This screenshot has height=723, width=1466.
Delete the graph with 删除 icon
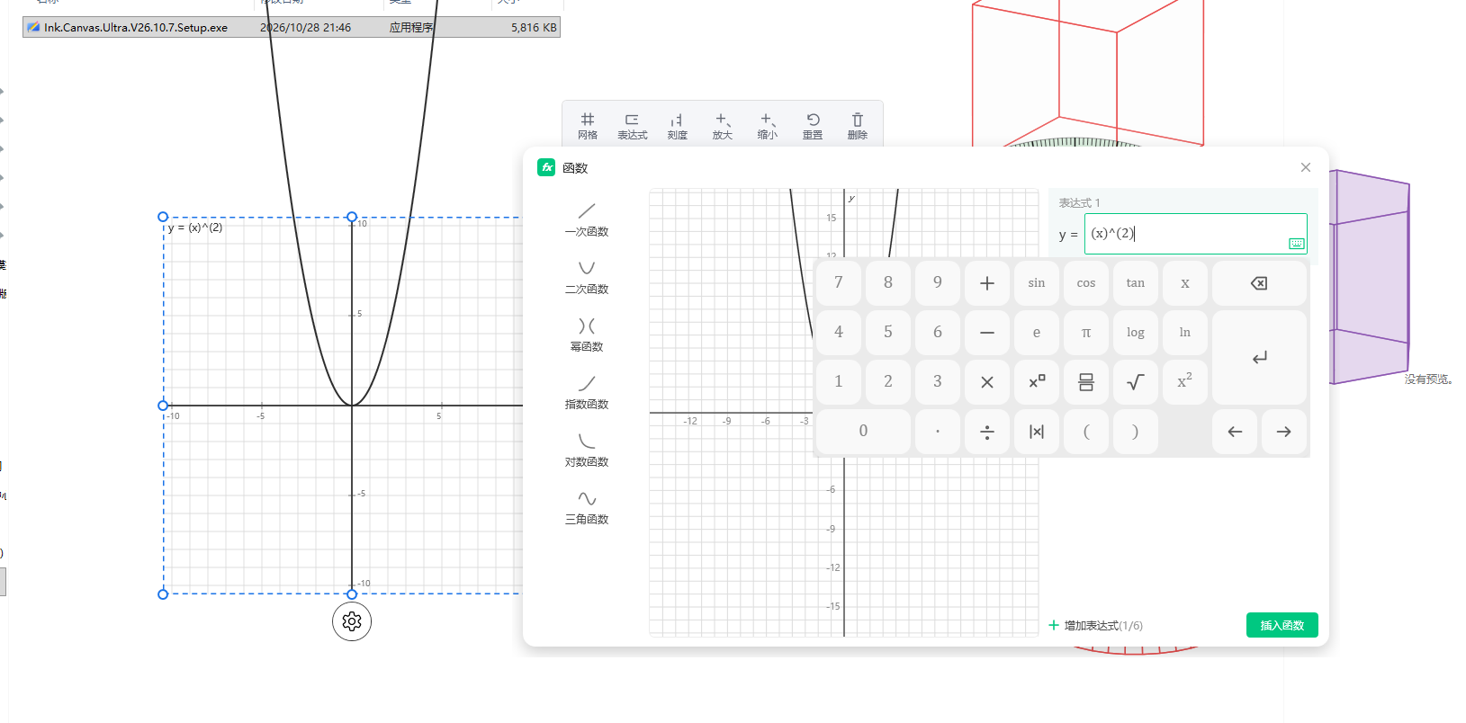(x=858, y=126)
